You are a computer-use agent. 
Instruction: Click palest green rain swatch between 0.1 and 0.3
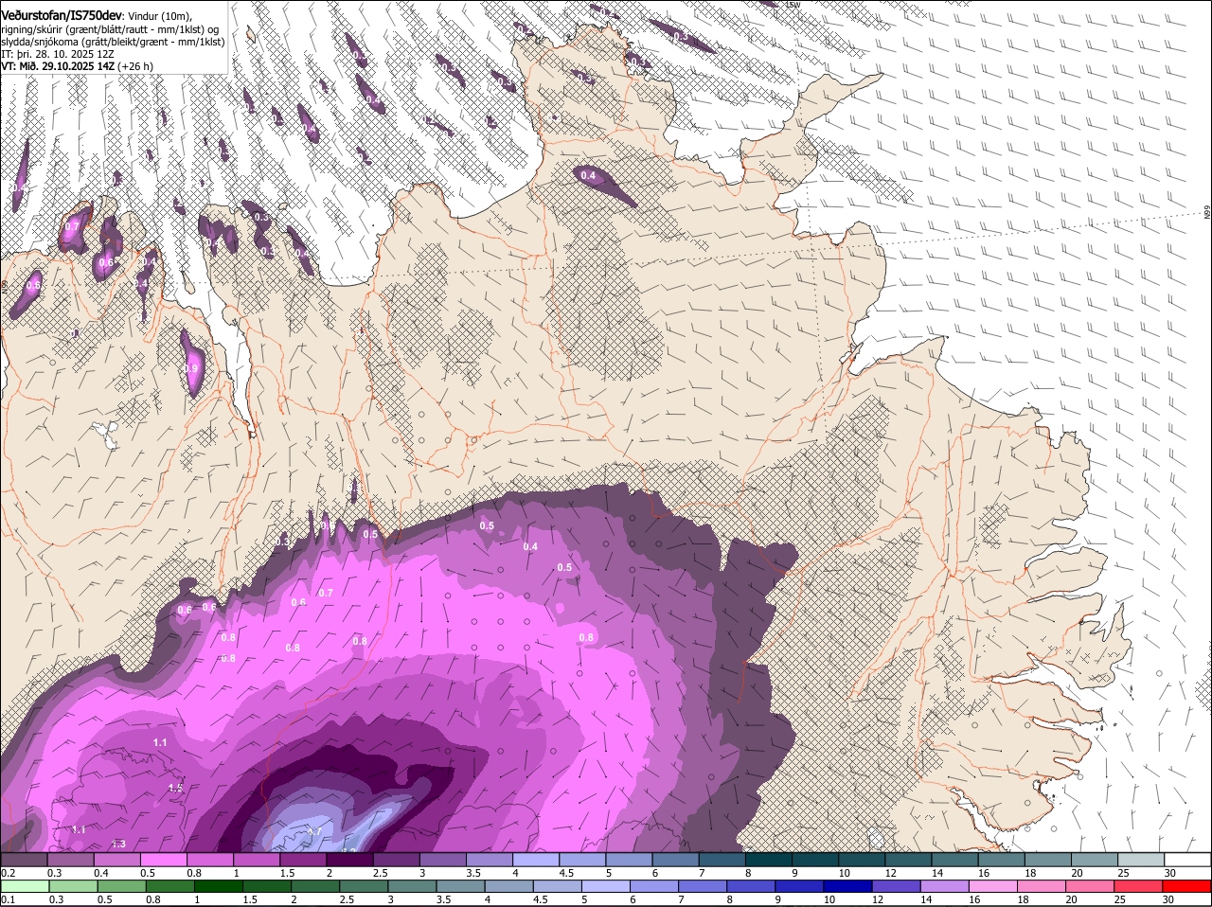(24, 886)
